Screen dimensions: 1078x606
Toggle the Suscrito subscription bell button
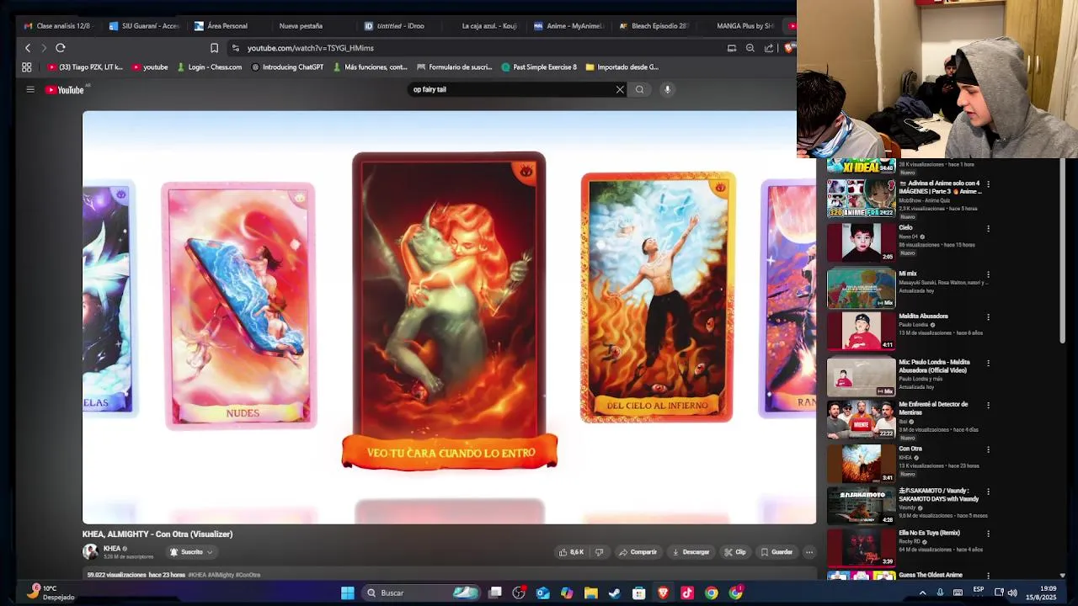(x=191, y=552)
